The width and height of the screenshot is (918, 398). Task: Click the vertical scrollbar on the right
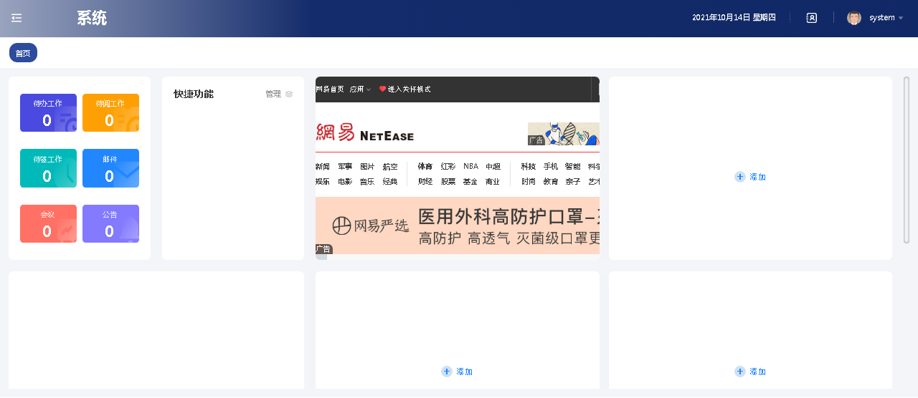point(907,160)
